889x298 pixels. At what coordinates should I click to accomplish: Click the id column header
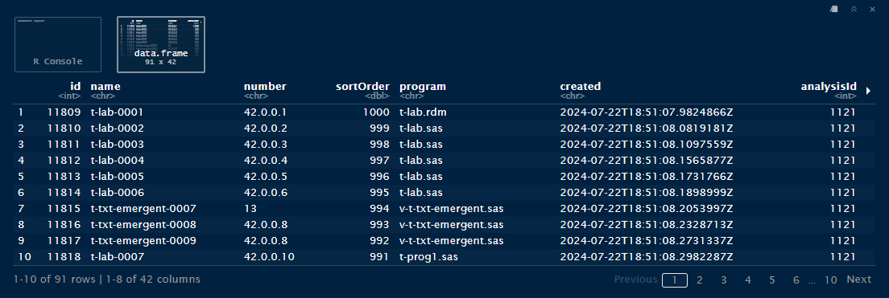click(x=75, y=87)
